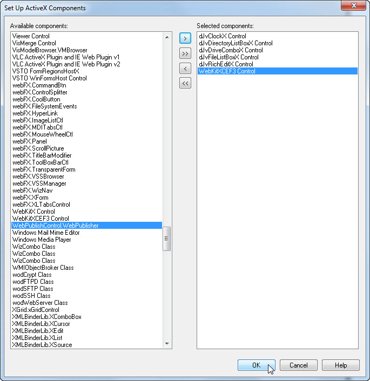This screenshot has width=370, height=381.
Task: Select webFX.VSSManager
Action: pyautogui.click(x=86, y=183)
